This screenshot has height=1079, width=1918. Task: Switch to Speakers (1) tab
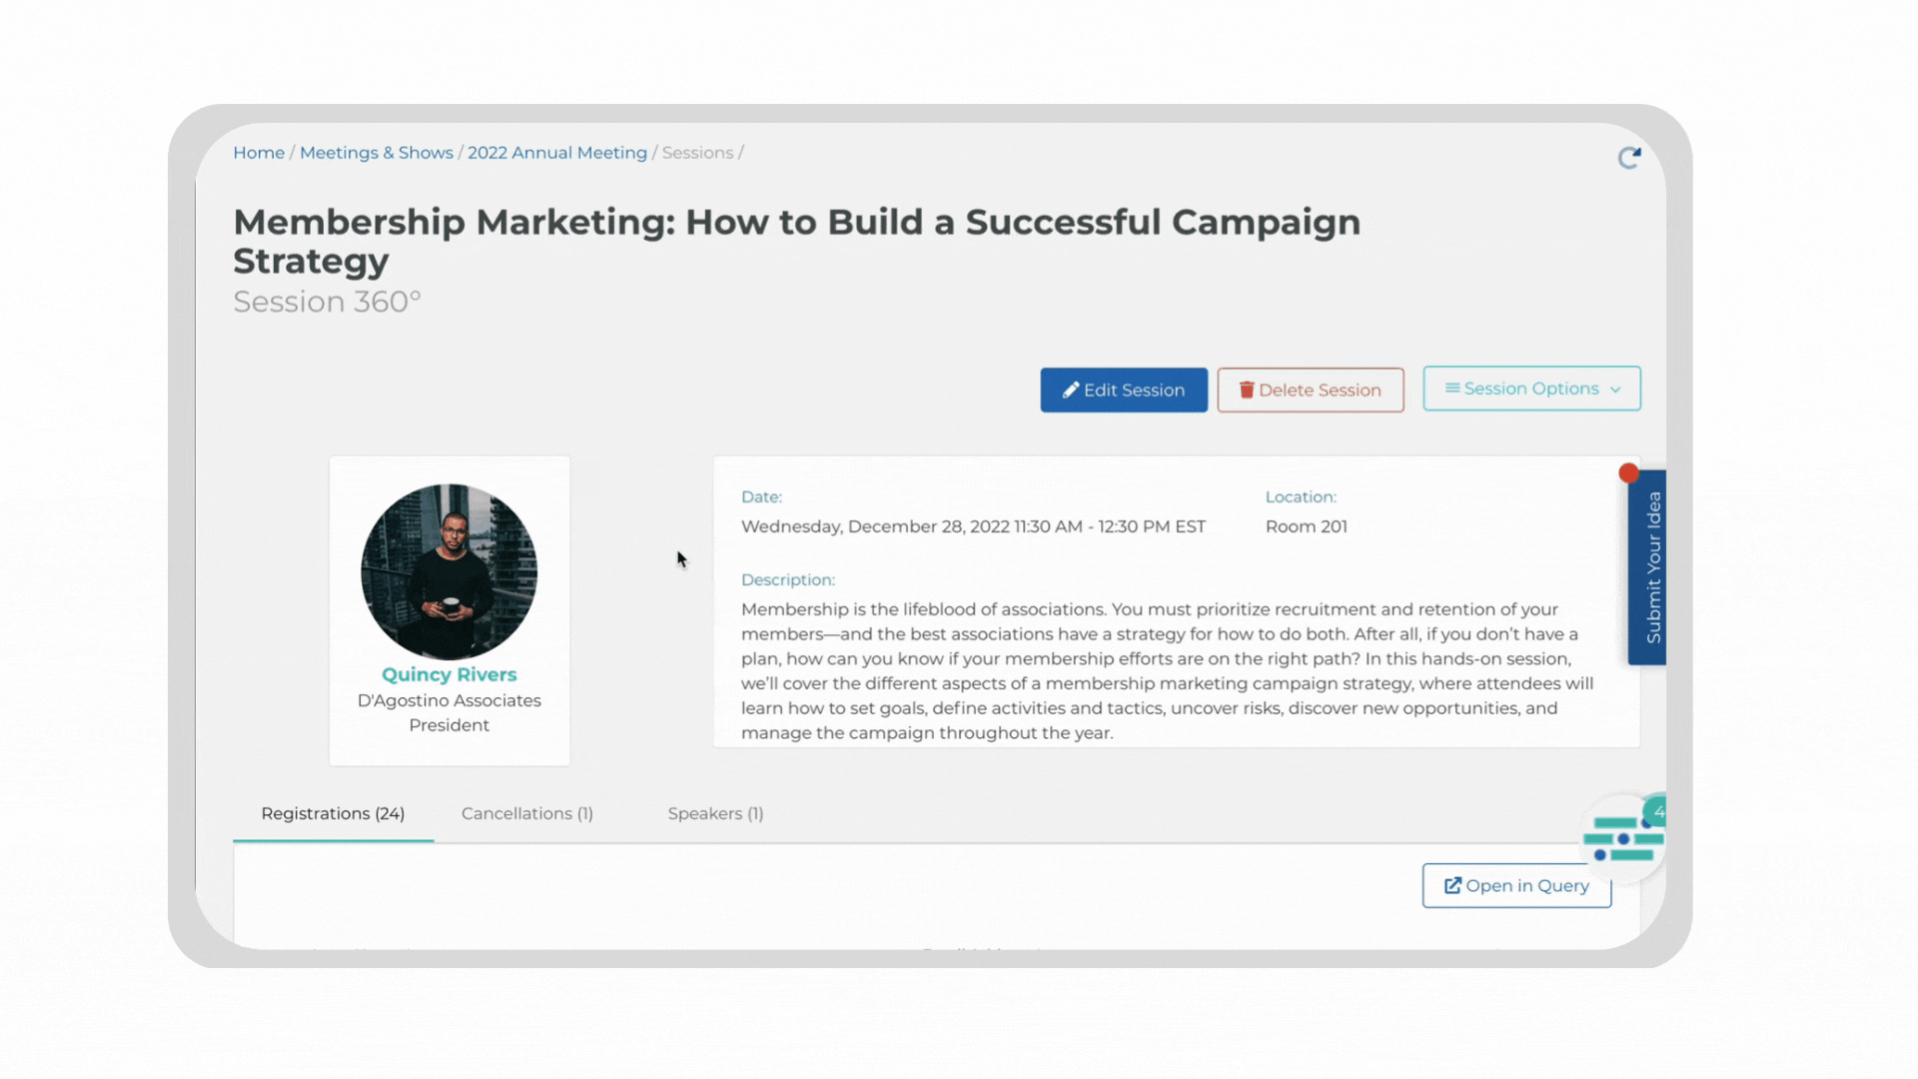click(x=715, y=813)
